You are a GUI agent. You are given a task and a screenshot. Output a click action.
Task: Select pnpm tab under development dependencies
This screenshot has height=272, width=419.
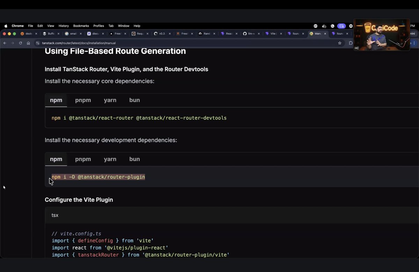83,159
